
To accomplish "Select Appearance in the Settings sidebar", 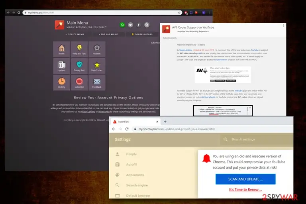I will (135, 175).
